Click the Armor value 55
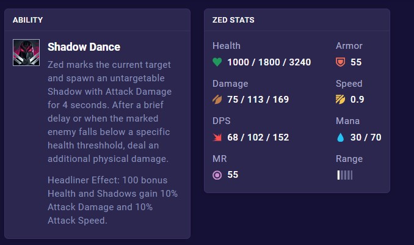This screenshot has width=414, height=245. point(356,62)
